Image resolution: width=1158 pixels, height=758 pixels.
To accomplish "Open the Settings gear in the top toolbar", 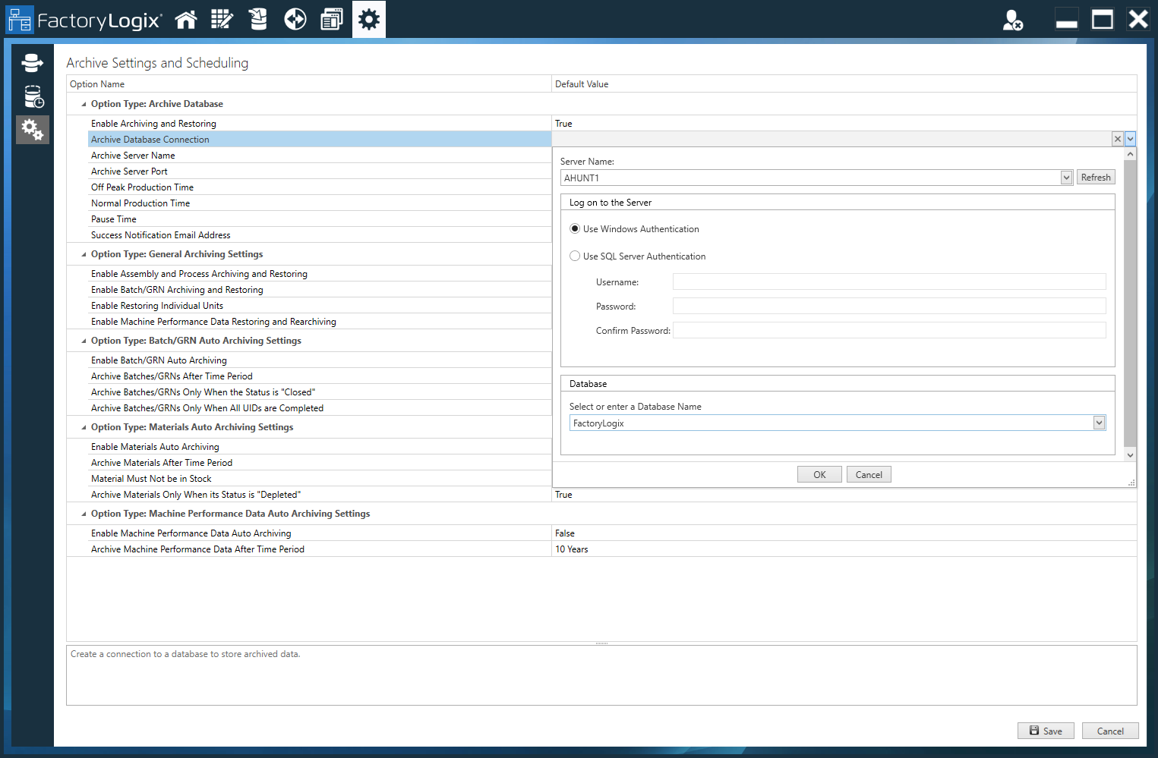I will tap(368, 19).
